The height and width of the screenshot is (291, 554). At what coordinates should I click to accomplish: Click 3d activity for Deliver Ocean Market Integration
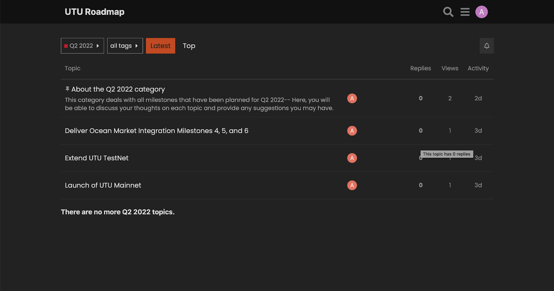(478, 131)
